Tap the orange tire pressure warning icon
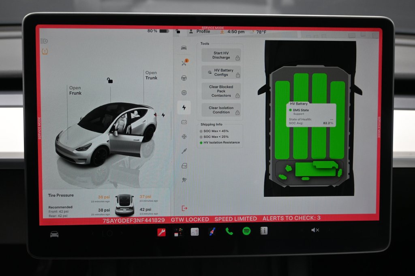 click(x=45, y=51)
